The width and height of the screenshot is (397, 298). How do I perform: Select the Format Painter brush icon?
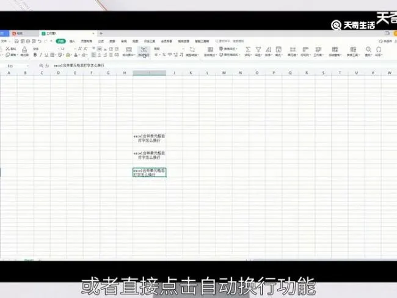click(24, 49)
